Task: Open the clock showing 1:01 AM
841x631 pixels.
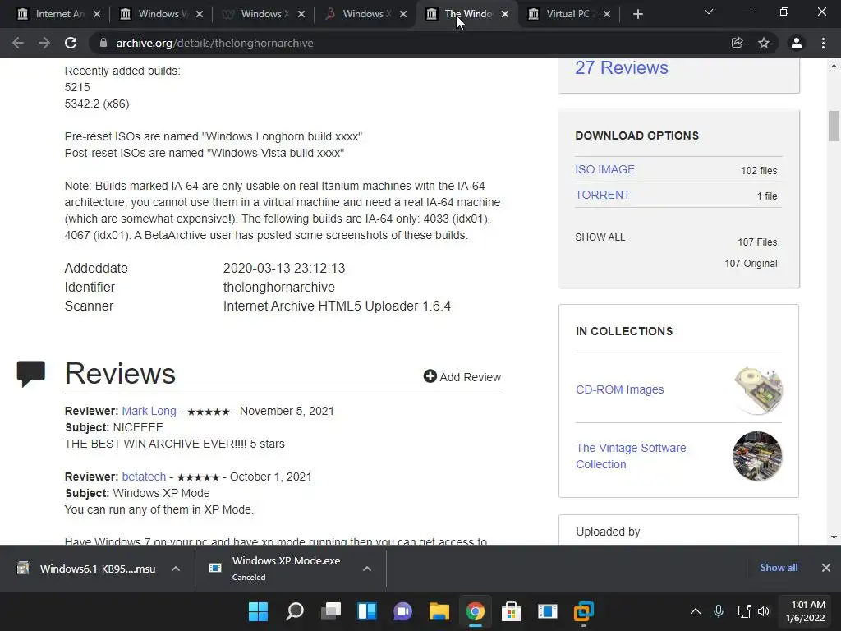Action: pos(806,611)
